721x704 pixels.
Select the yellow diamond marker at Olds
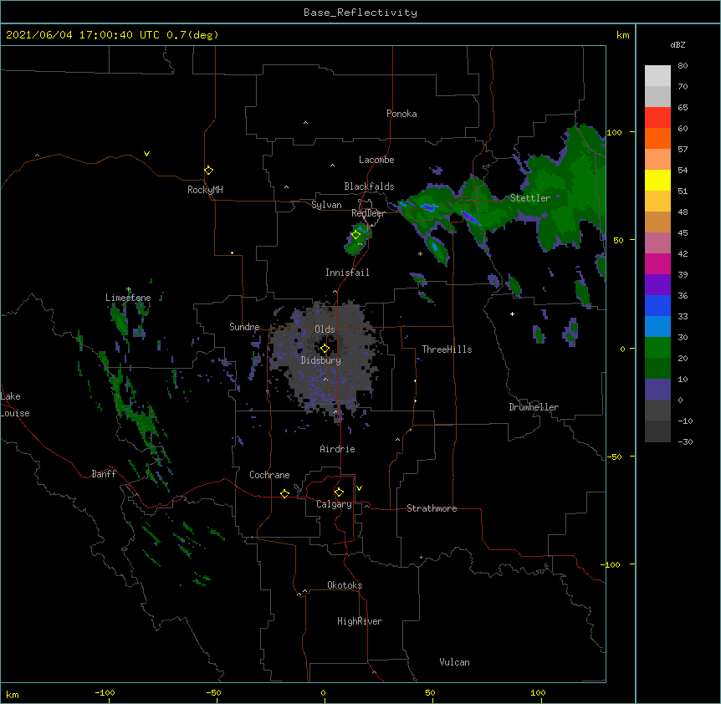pos(325,349)
